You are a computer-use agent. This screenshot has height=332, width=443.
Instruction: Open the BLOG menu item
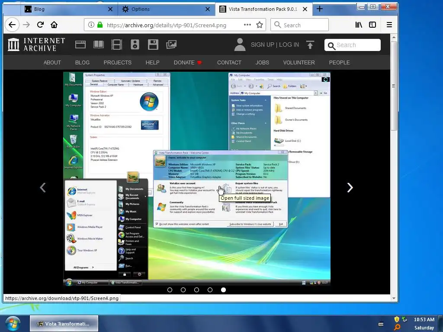pos(82,62)
